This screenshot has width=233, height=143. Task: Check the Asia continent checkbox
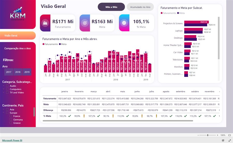(7, 109)
